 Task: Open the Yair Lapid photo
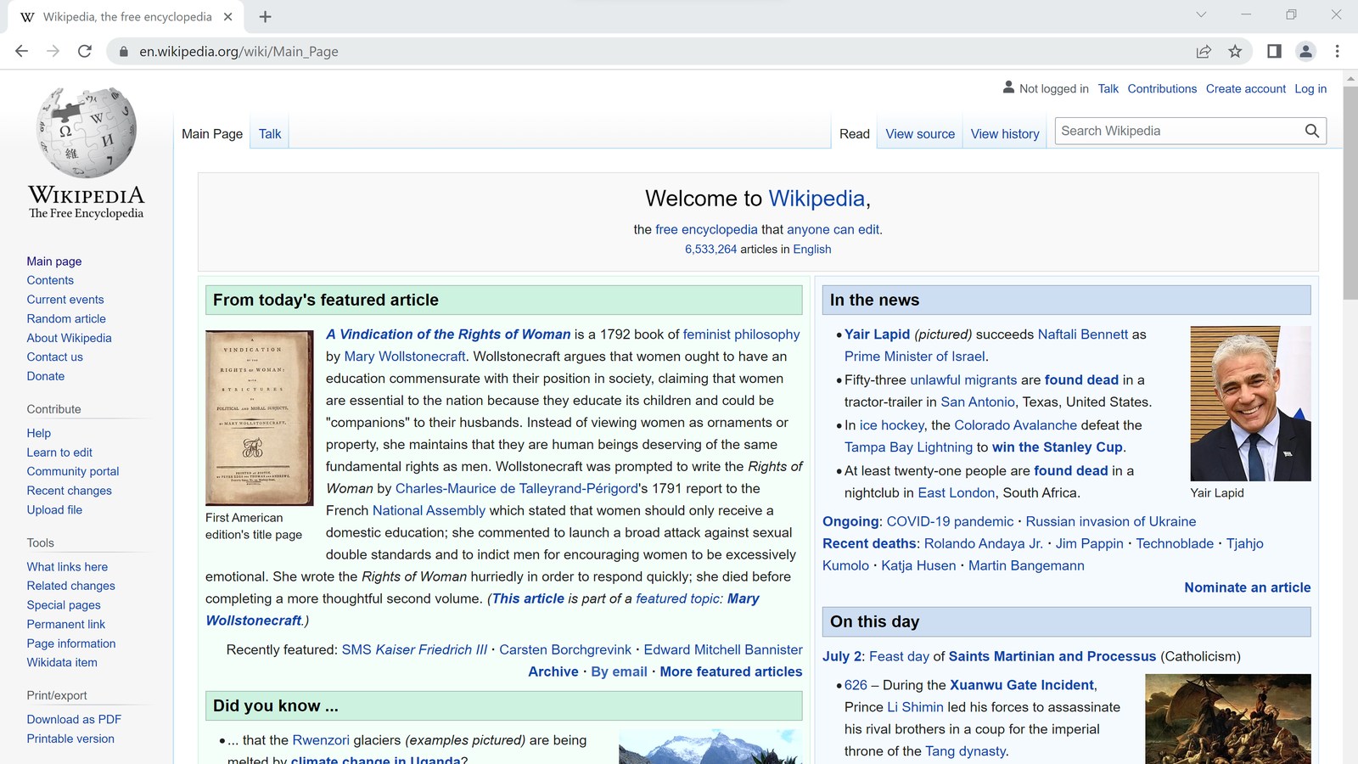(1250, 403)
